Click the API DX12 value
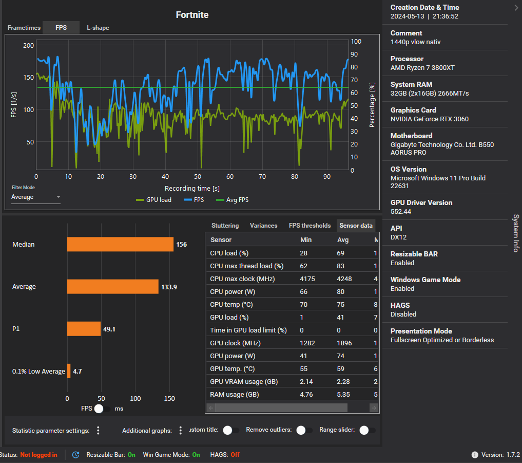 [x=398, y=237]
